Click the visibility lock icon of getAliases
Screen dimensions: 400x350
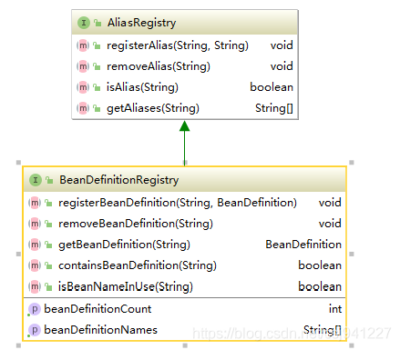pyautogui.click(x=97, y=108)
